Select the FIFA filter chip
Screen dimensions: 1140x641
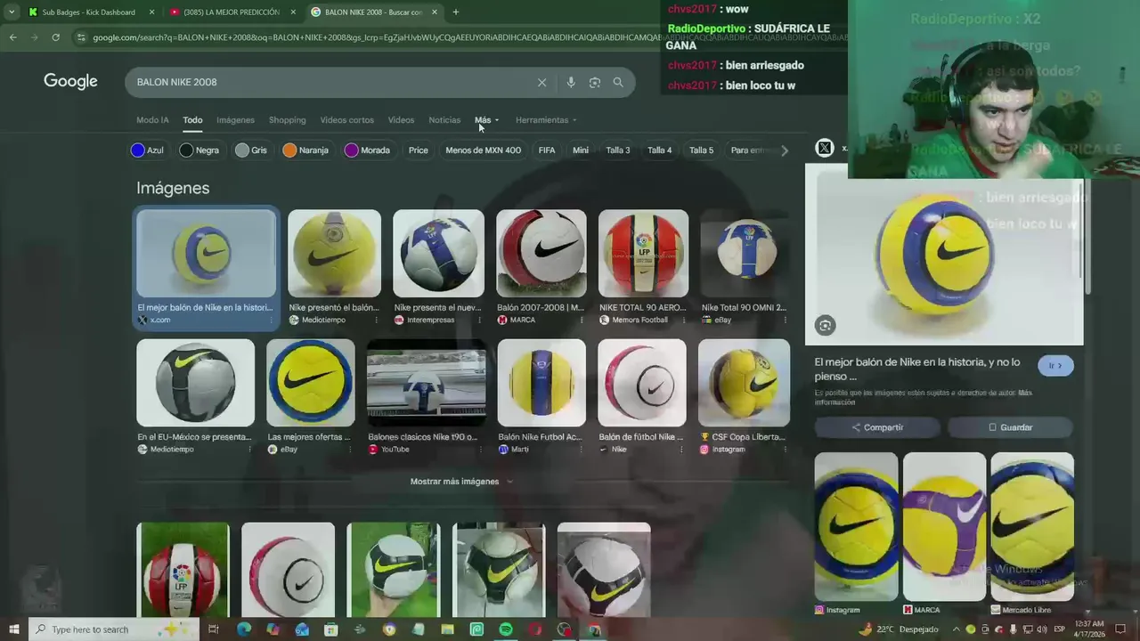[x=547, y=150]
